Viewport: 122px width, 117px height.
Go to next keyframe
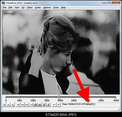tap(40, 105)
